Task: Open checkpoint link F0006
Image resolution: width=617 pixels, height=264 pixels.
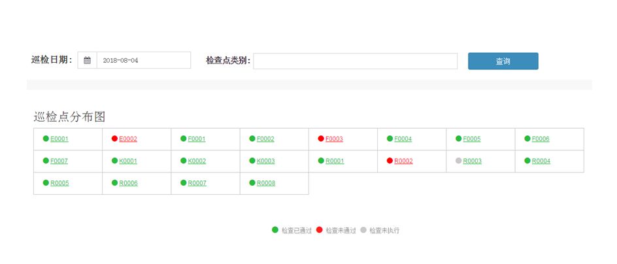Action: (541, 139)
